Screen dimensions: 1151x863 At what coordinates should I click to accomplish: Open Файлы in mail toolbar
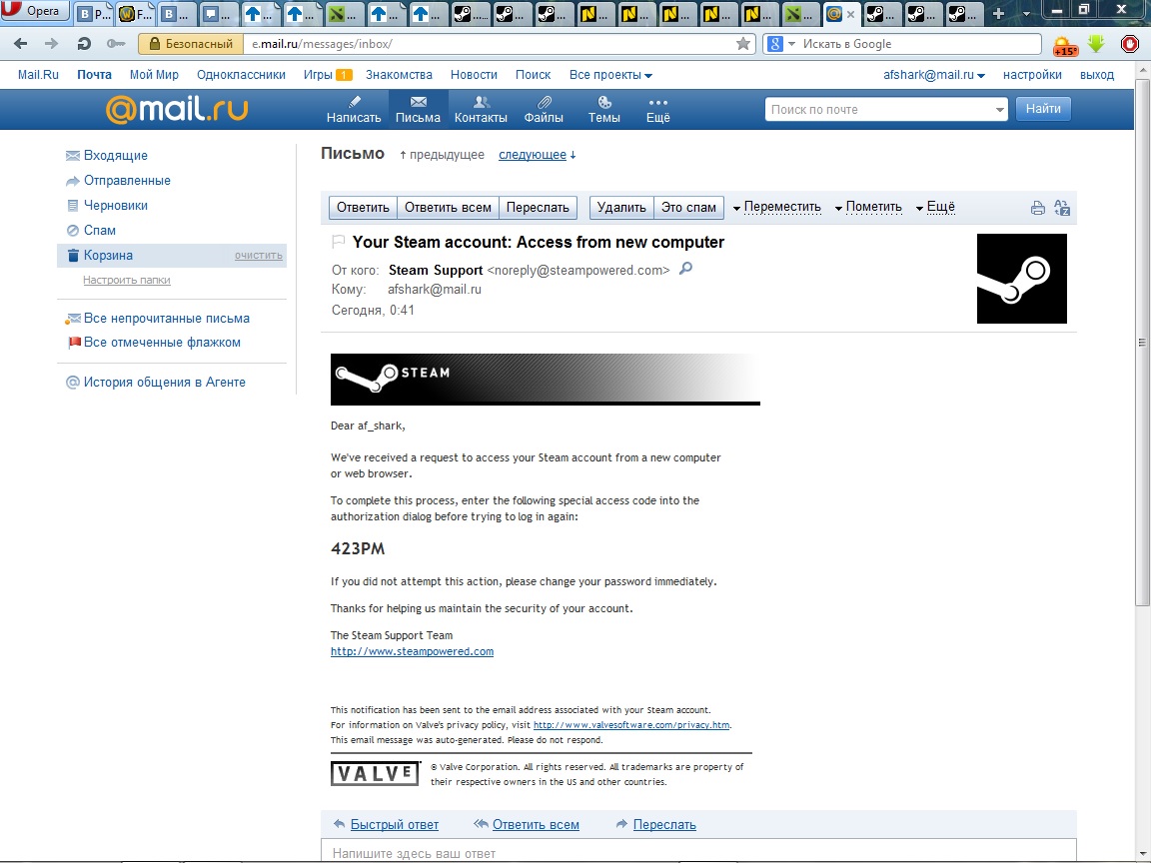(x=544, y=109)
